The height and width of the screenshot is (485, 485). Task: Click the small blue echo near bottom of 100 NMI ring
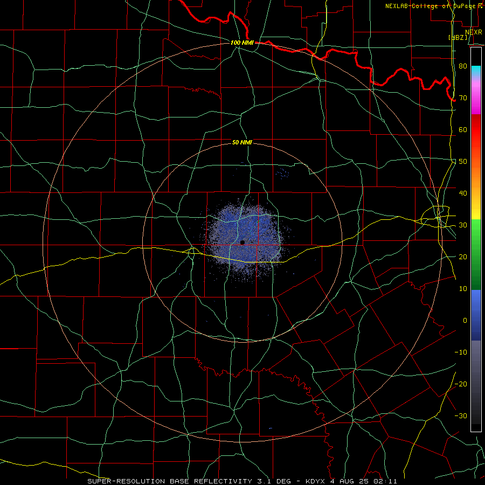point(271,428)
